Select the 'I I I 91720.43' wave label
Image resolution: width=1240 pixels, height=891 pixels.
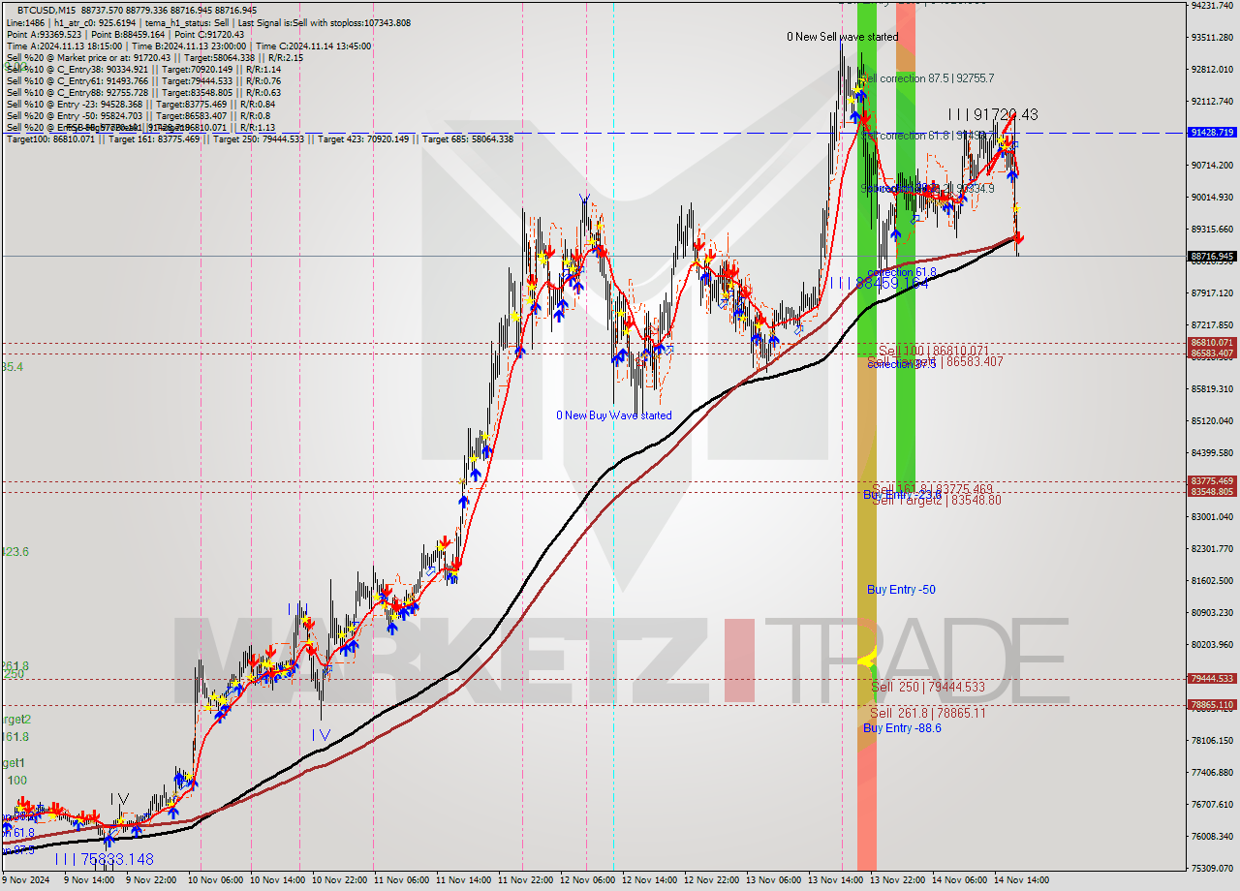coord(993,114)
